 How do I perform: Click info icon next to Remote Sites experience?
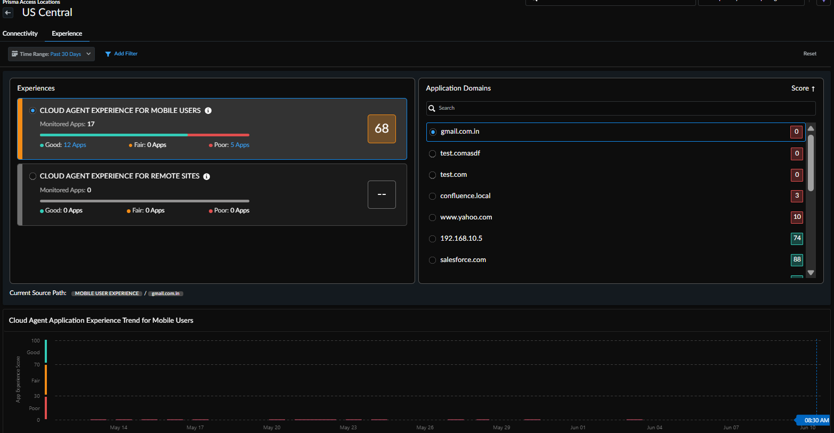click(207, 177)
